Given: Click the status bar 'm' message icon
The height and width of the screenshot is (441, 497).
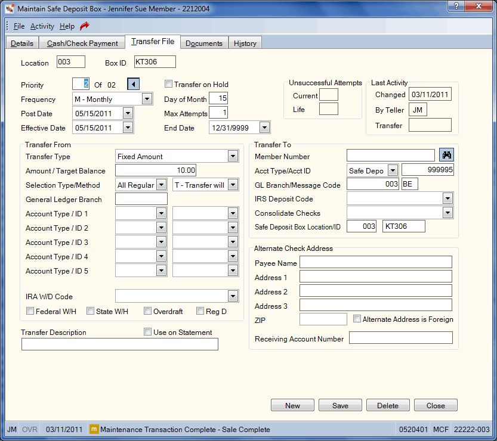Looking at the screenshot, I should (x=94, y=429).
